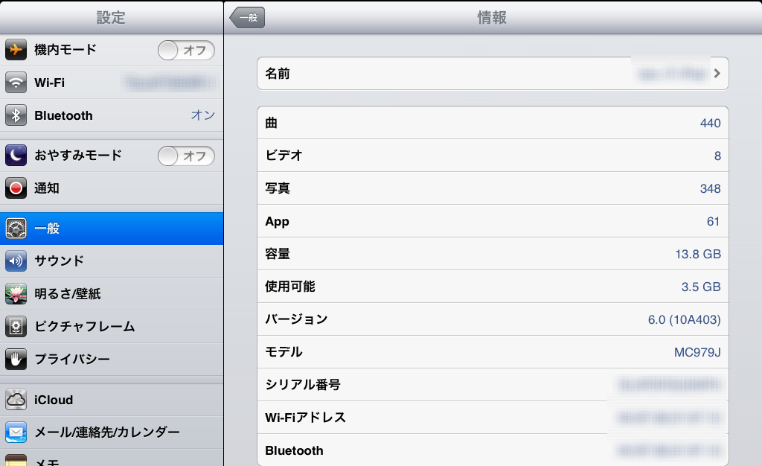Open Bluetooth setting showing オン
The height and width of the screenshot is (466, 762).
(112, 115)
